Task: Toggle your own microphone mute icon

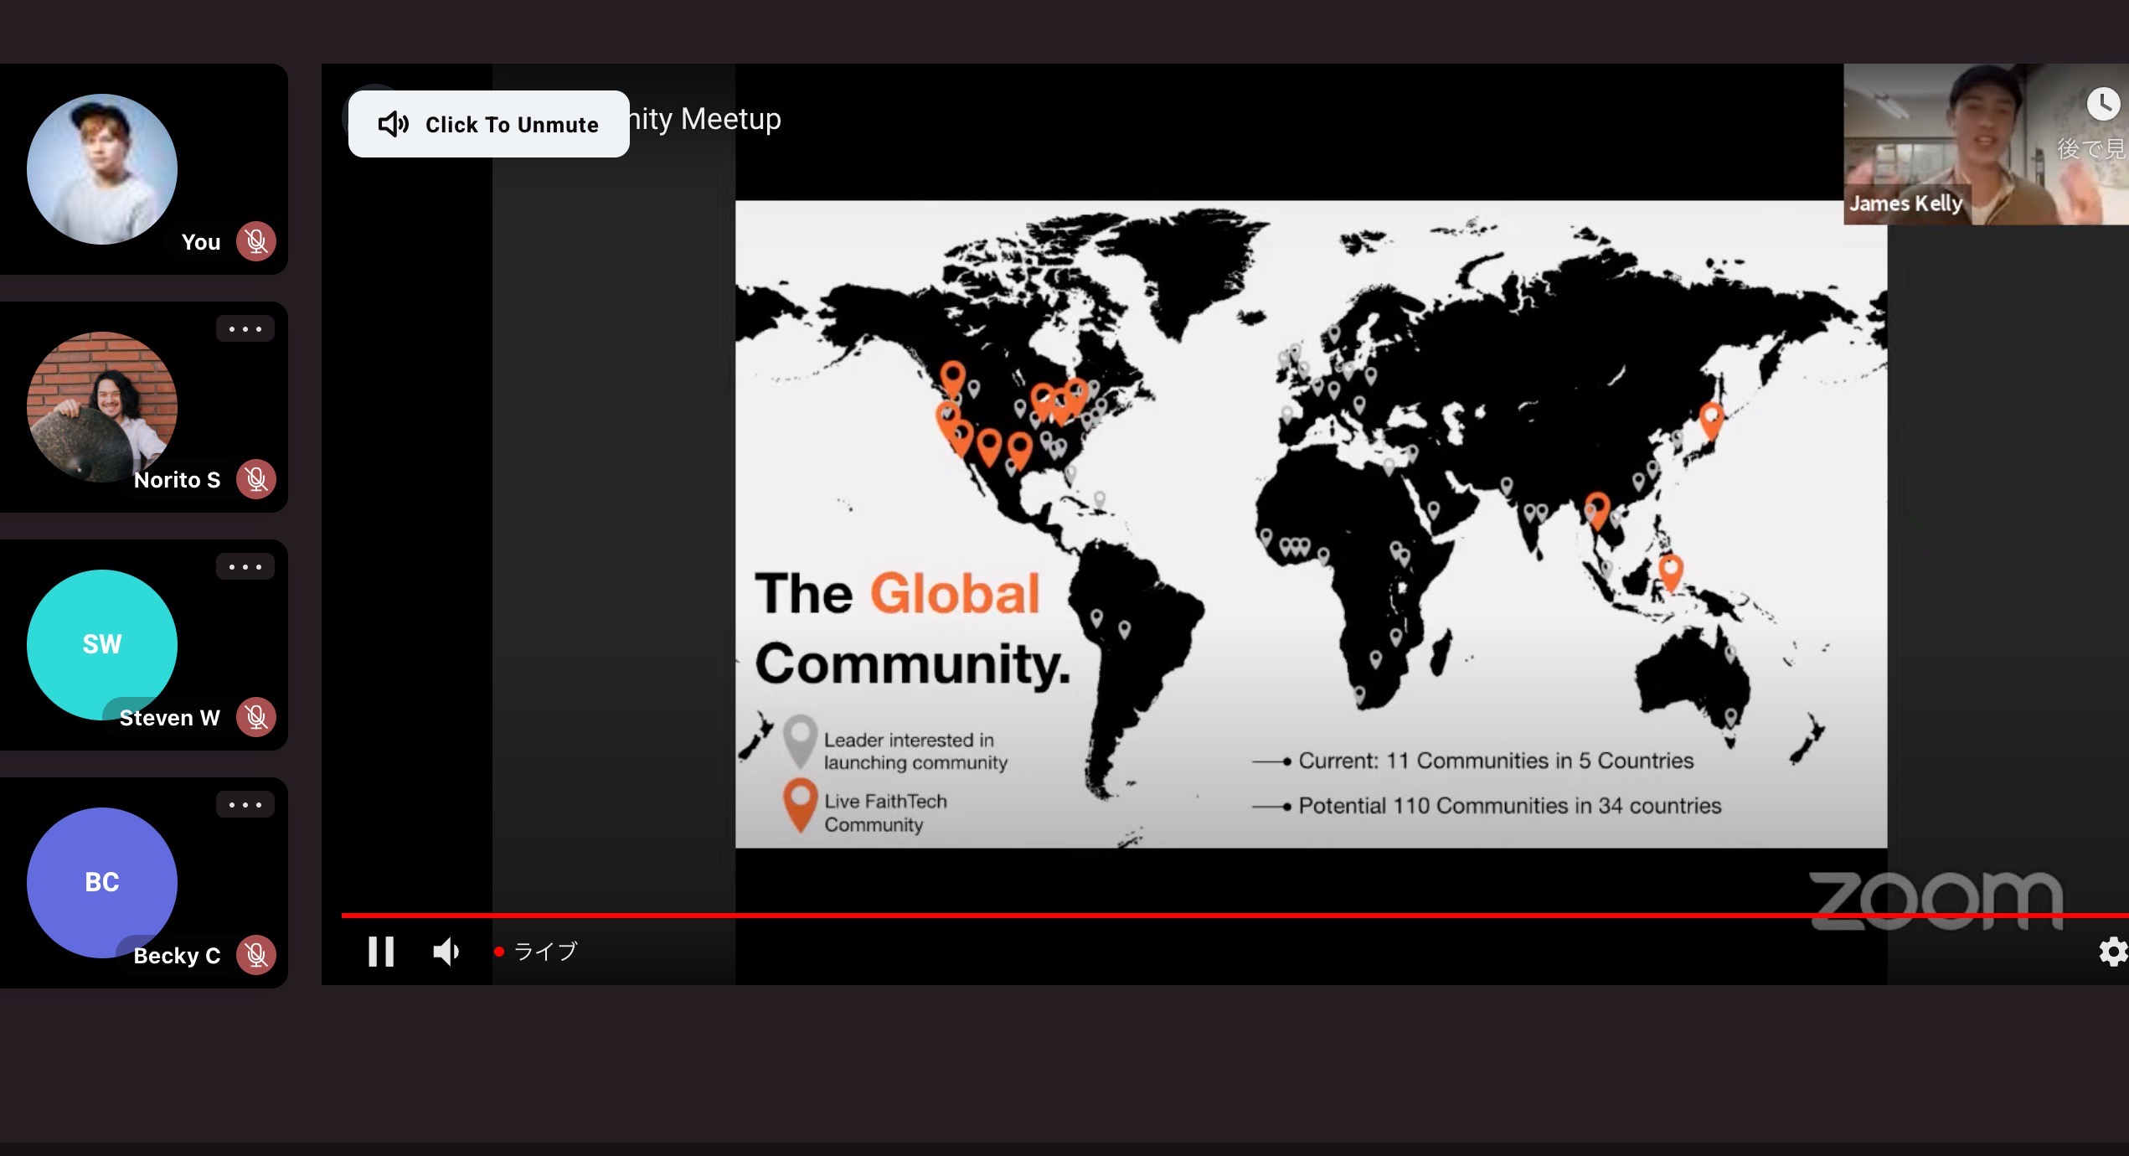Action: click(x=256, y=242)
